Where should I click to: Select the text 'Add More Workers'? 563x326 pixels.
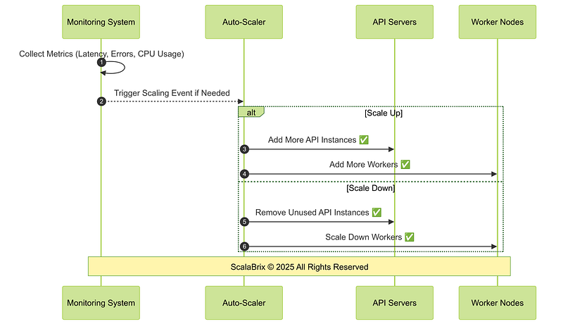[x=364, y=165]
